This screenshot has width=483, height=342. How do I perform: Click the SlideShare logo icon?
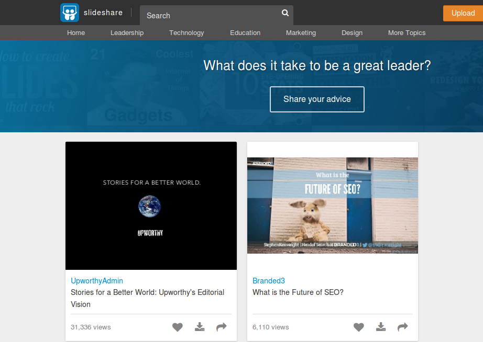click(x=70, y=13)
